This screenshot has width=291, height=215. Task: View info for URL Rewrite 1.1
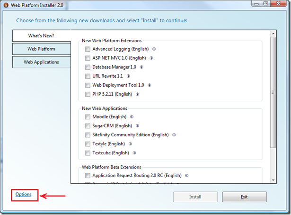[128, 76]
